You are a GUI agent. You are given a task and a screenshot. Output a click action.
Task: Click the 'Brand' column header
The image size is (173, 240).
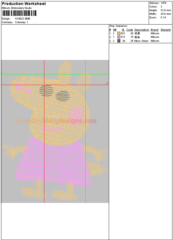click(x=155, y=30)
